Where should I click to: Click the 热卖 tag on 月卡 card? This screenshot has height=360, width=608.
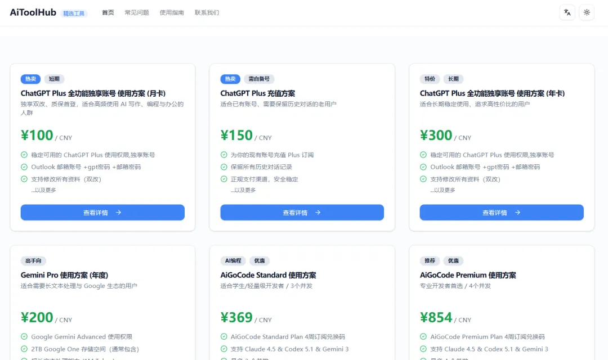tap(30, 79)
